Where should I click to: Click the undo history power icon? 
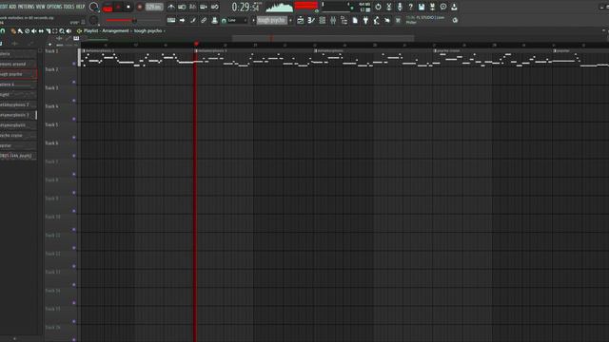(x=378, y=7)
